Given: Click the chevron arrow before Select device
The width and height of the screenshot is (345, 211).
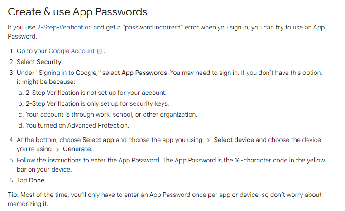Looking at the screenshot, I should (208, 140).
